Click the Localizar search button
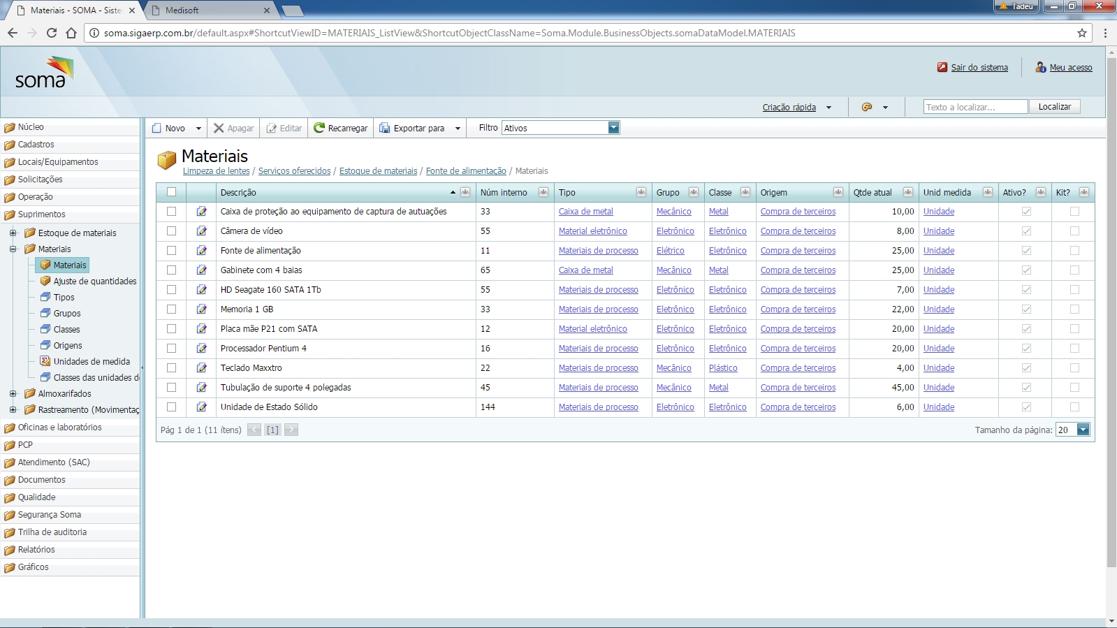 tap(1054, 107)
